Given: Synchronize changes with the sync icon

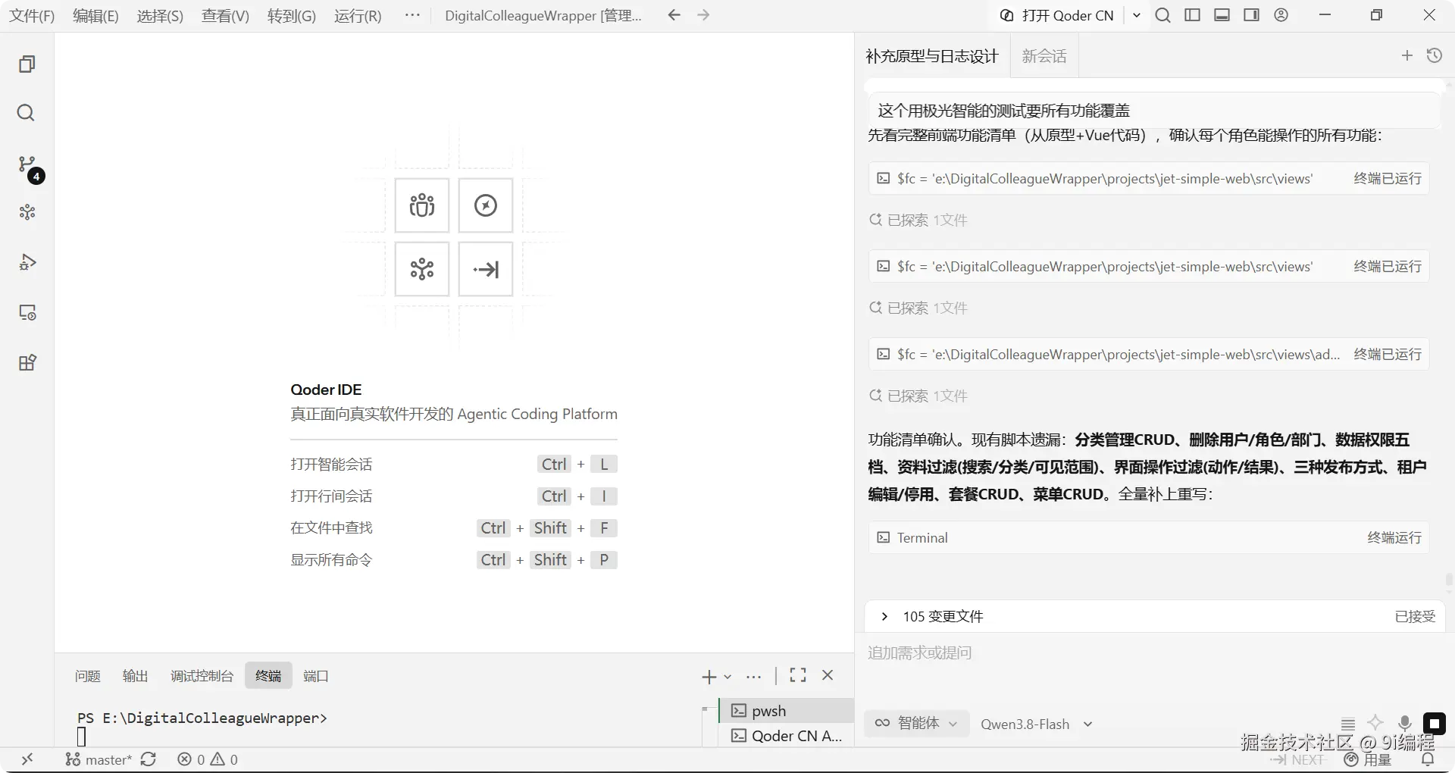Looking at the screenshot, I should coord(149,759).
